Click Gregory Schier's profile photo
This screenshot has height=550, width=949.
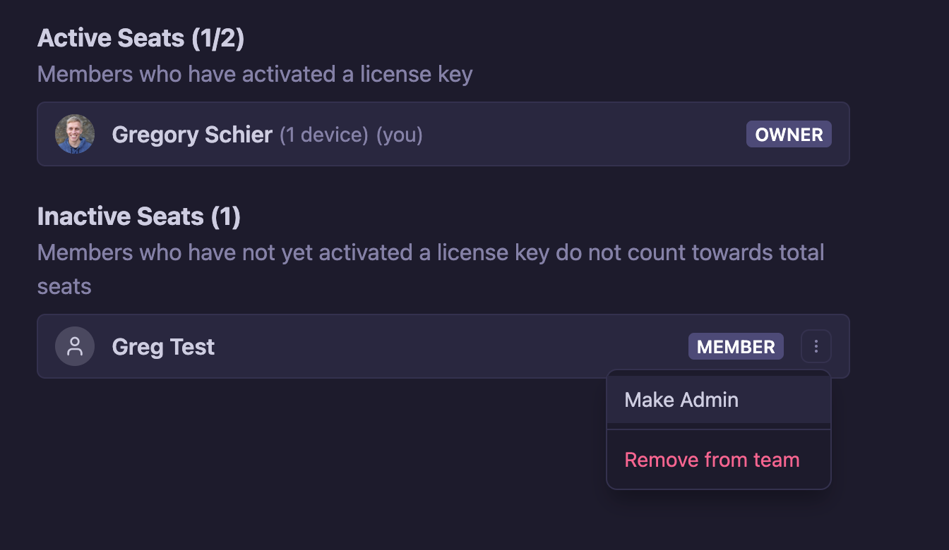pyautogui.click(x=75, y=134)
